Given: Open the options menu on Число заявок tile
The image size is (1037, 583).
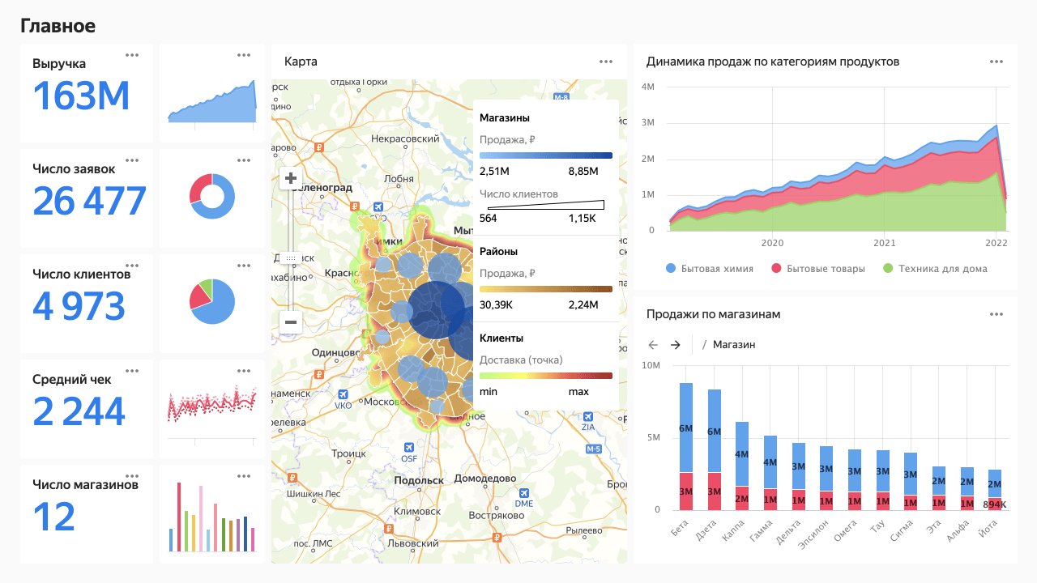Looking at the screenshot, I should pyautogui.click(x=132, y=160).
